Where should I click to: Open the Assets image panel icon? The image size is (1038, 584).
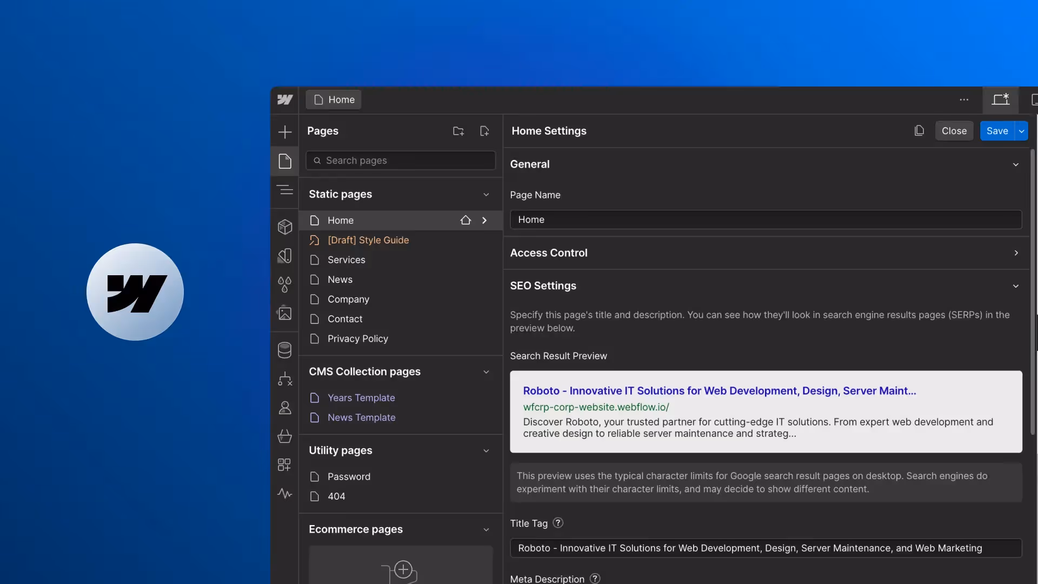click(x=285, y=313)
